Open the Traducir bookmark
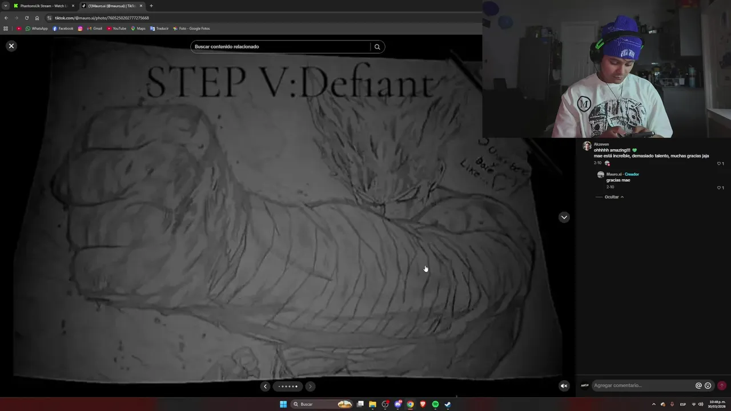 click(159, 29)
